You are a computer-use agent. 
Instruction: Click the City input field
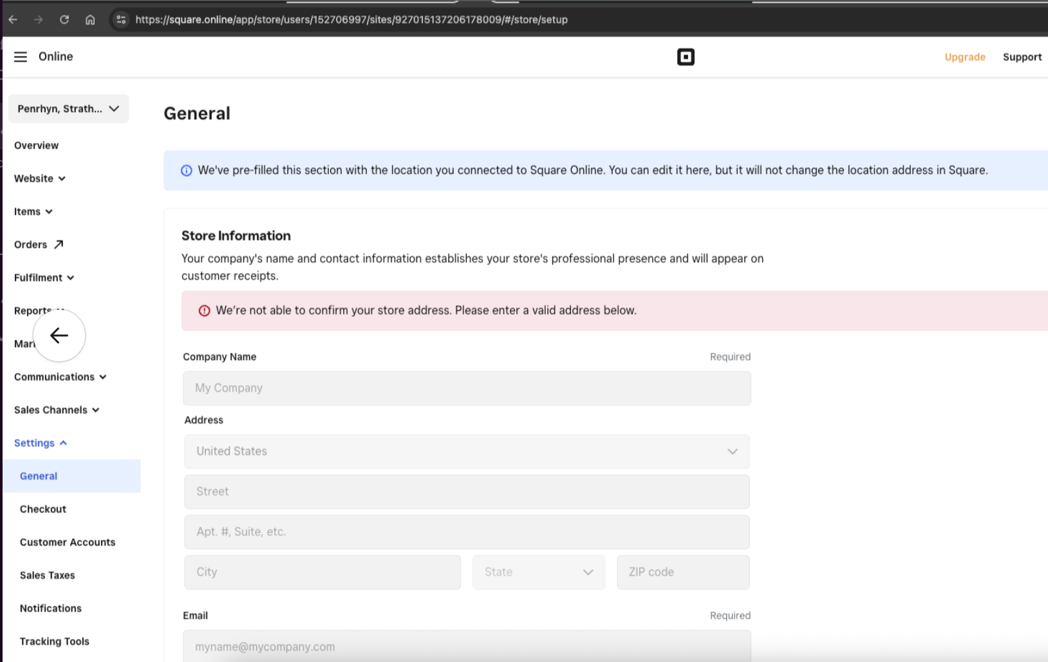(323, 572)
